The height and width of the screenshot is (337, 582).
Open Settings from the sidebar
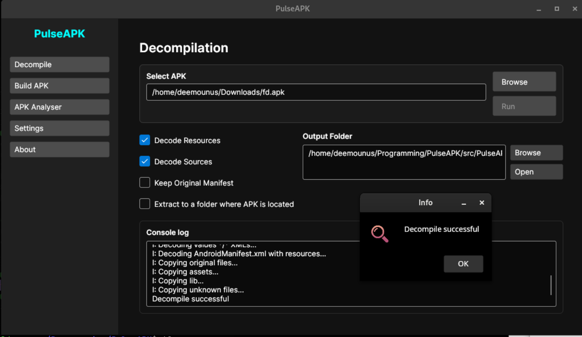click(x=60, y=128)
